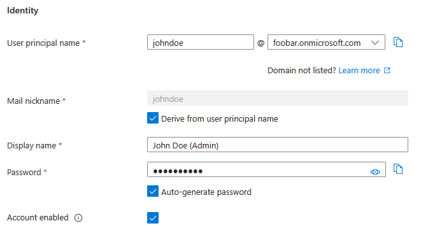Click the Domain not listed? text
This screenshot has width=428, height=249.
click(x=302, y=71)
